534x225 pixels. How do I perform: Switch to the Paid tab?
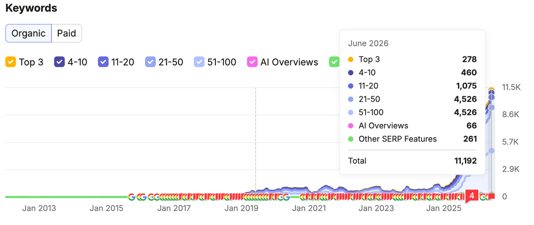coord(66,33)
